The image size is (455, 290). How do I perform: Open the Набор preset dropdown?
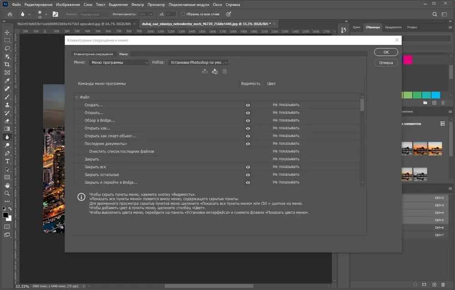[198, 62]
